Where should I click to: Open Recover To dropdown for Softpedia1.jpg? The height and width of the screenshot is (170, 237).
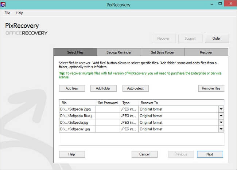click(x=221, y=129)
